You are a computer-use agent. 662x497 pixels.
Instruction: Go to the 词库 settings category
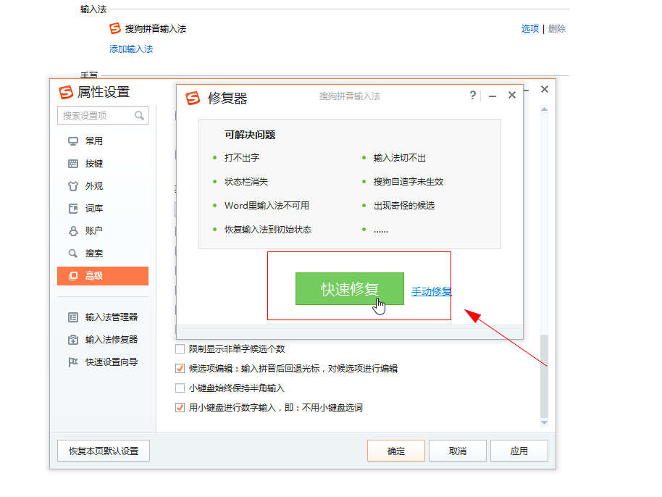point(103,208)
